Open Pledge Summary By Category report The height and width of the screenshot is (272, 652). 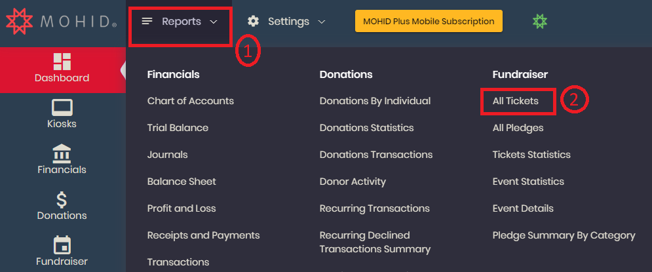[x=564, y=236]
